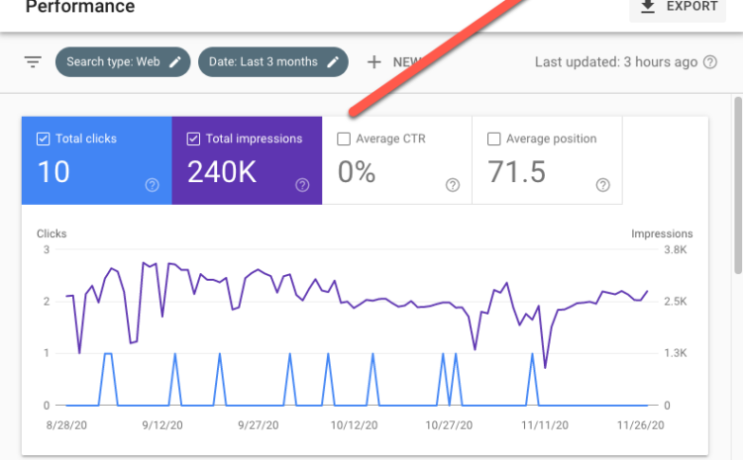Click the help icon in Average CTR card

click(x=453, y=185)
